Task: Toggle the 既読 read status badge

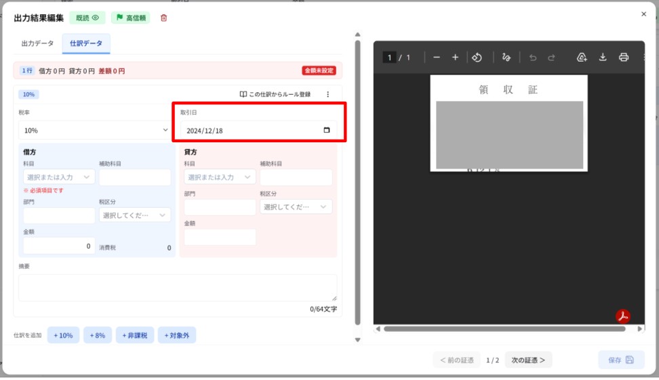Action: [87, 18]
